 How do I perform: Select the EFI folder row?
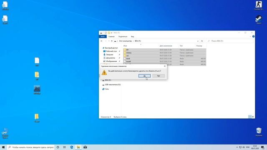pyautogui.click(x=164, y=50)
